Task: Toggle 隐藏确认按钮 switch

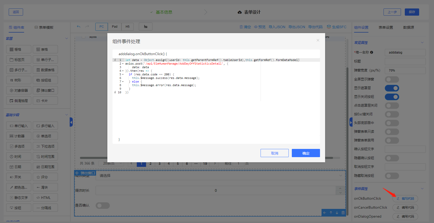Action: pos(392,158)
